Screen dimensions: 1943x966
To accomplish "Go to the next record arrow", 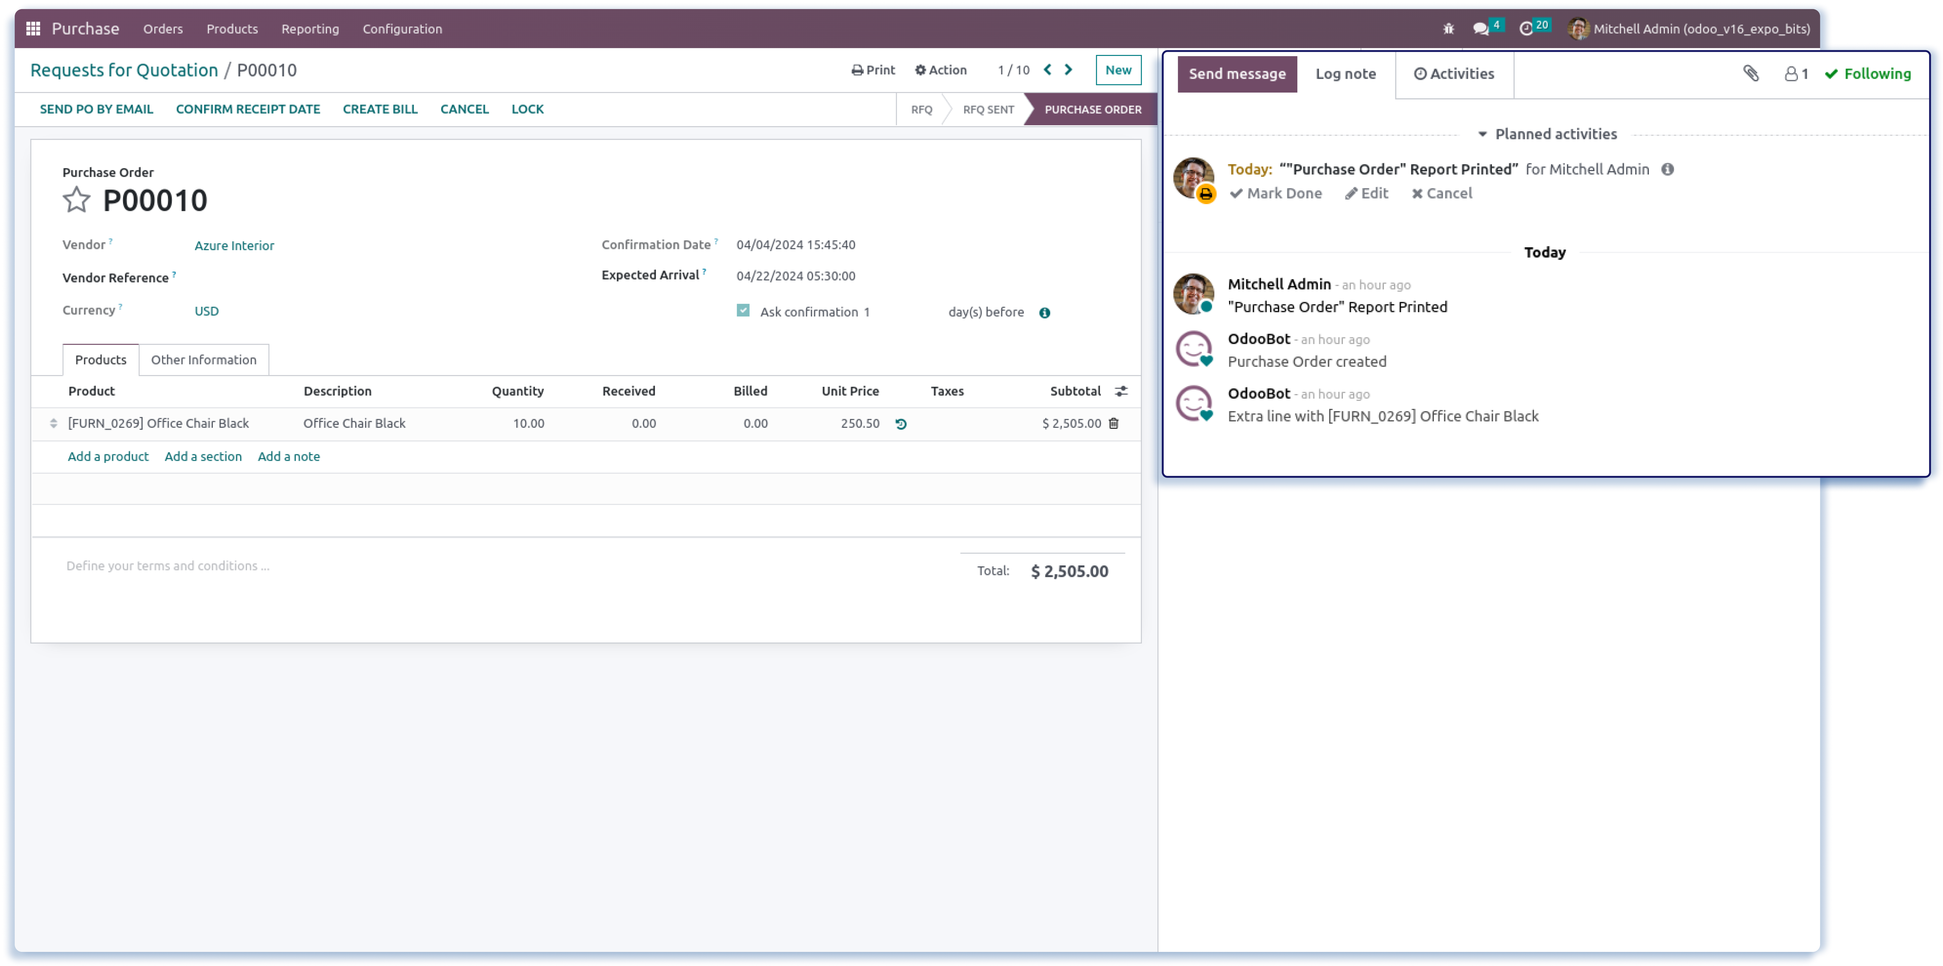I will pos(1069,70).
